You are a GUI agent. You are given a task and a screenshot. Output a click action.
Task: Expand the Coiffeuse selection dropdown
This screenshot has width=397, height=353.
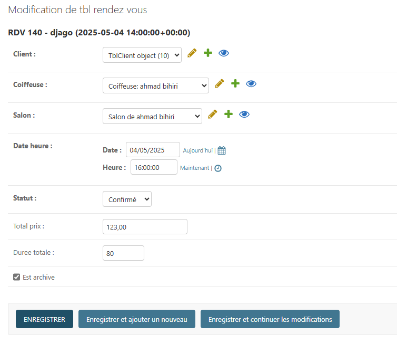(x=155, y=86)
